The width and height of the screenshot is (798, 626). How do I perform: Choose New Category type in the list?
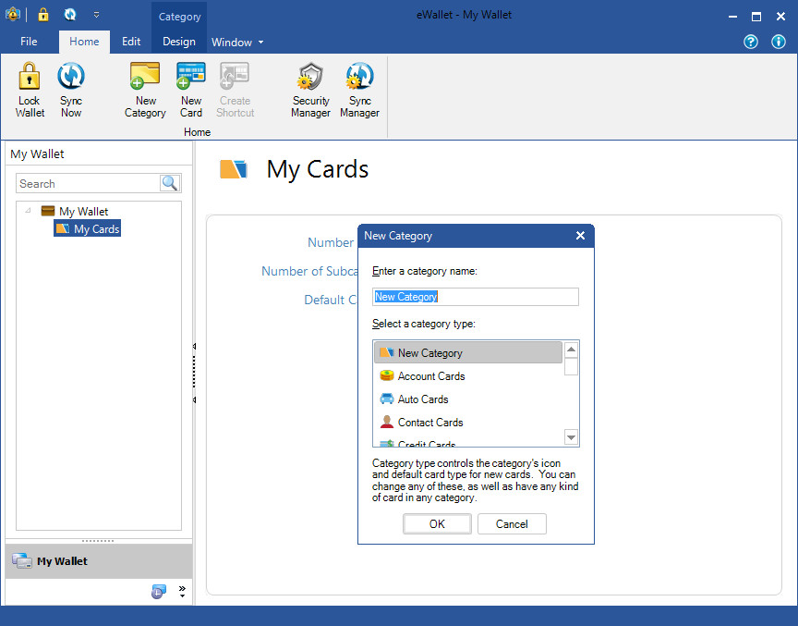coord(468,352)
